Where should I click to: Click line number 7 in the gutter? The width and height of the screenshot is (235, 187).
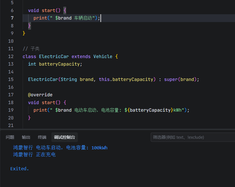click(12, 18)
